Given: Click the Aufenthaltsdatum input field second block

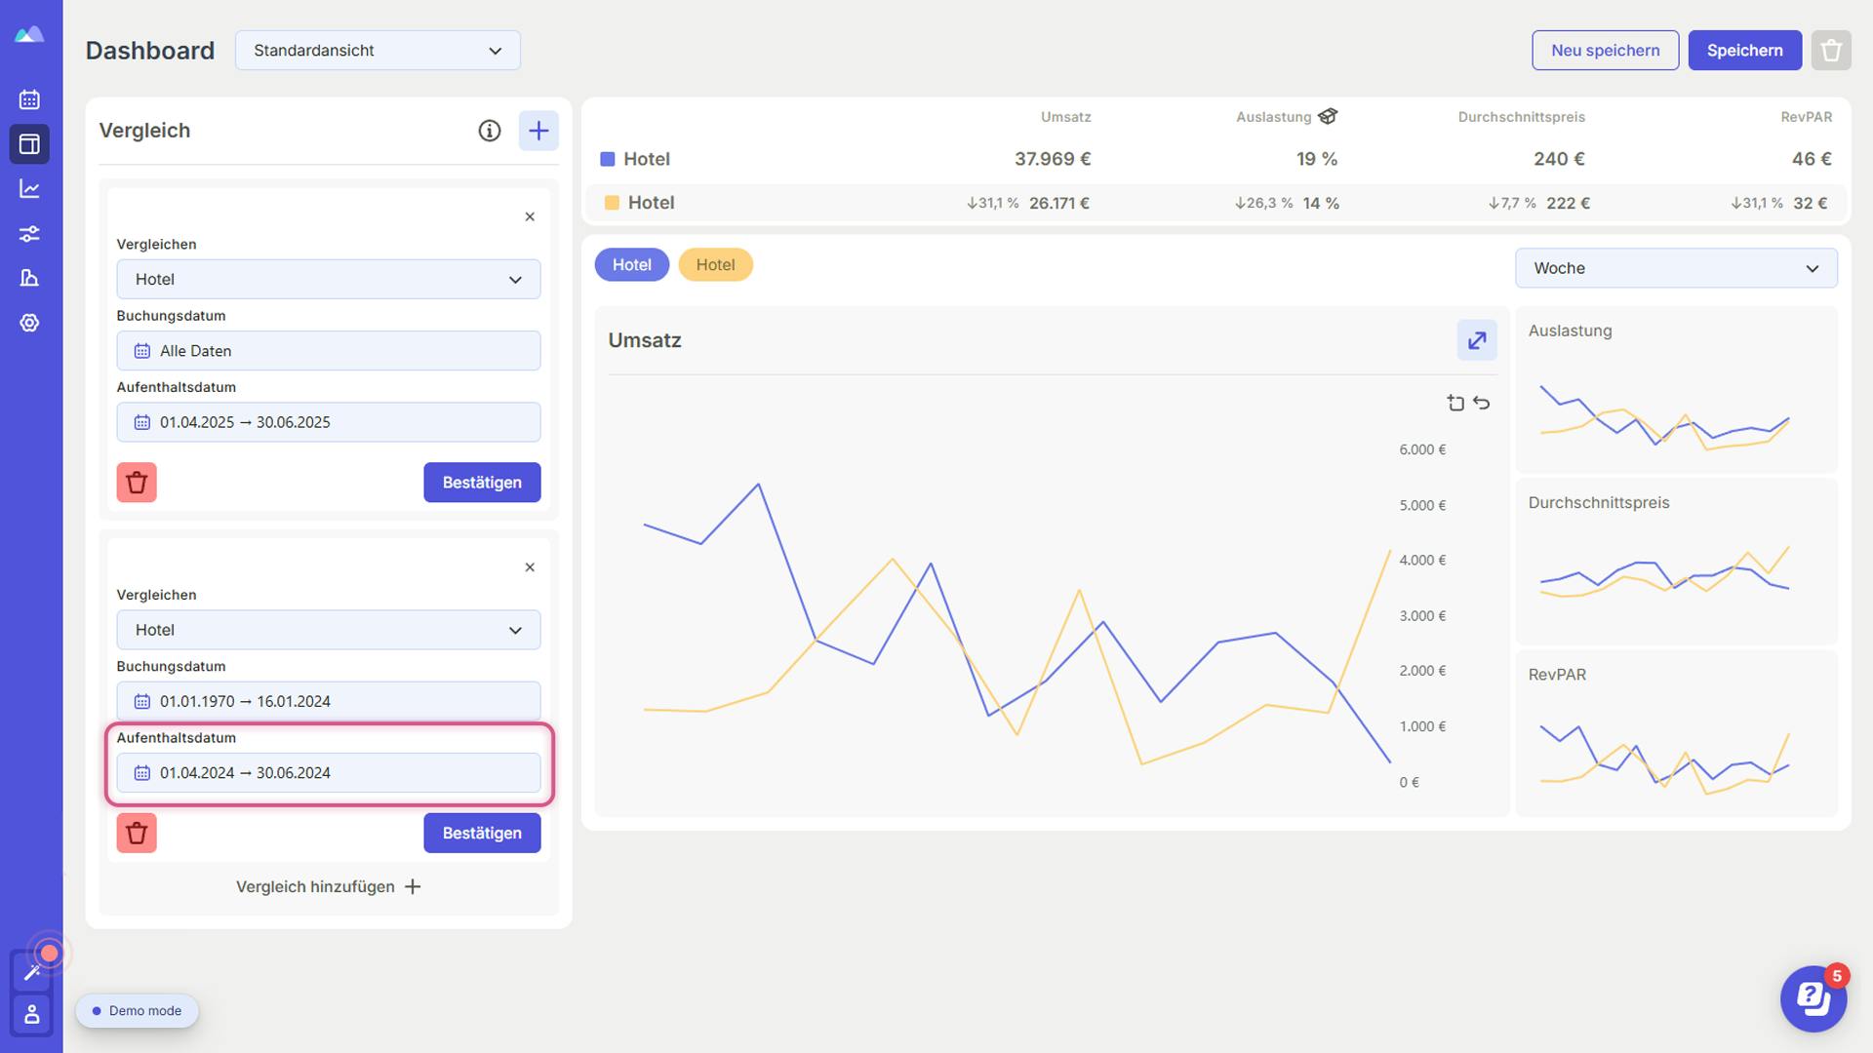Looking at the screenshot, I should [327, 771].
